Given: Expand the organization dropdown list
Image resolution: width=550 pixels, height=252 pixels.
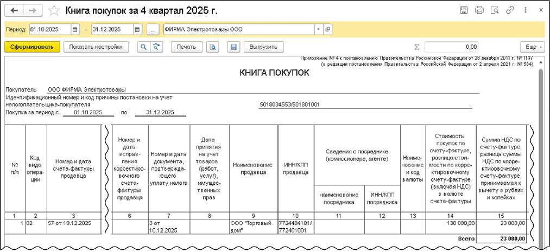Looking at the screenshot, I should point(319,29).
